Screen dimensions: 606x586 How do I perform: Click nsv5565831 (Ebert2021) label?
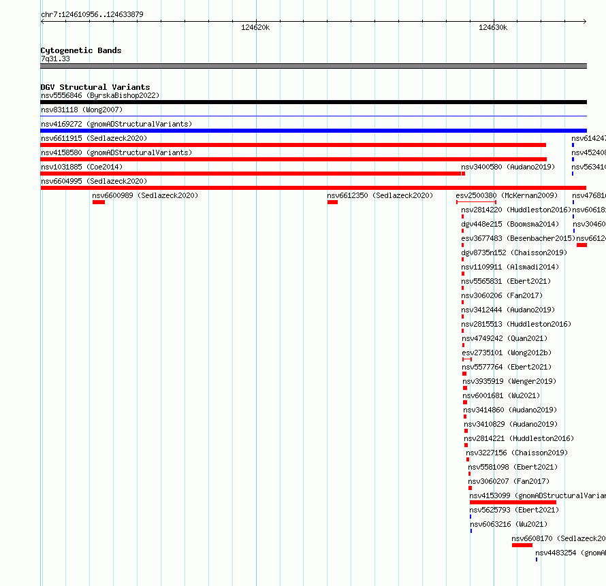click(506, 281)
